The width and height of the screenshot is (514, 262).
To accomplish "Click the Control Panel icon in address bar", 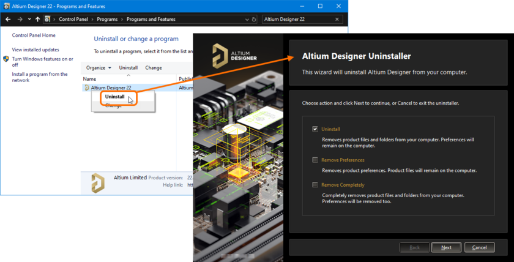I will (x=48, y=20).
